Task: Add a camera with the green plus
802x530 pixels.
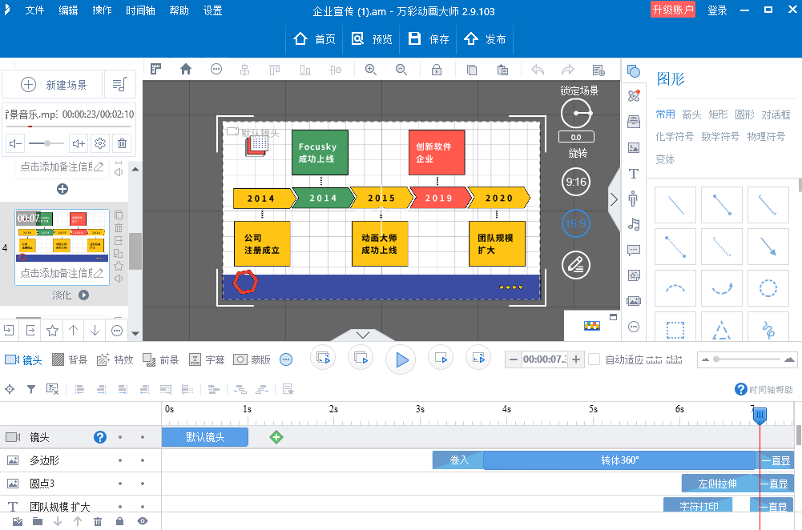Action: (276, 437)
